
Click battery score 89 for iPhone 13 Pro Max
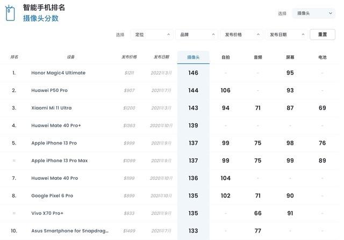(x=322, y=161)
